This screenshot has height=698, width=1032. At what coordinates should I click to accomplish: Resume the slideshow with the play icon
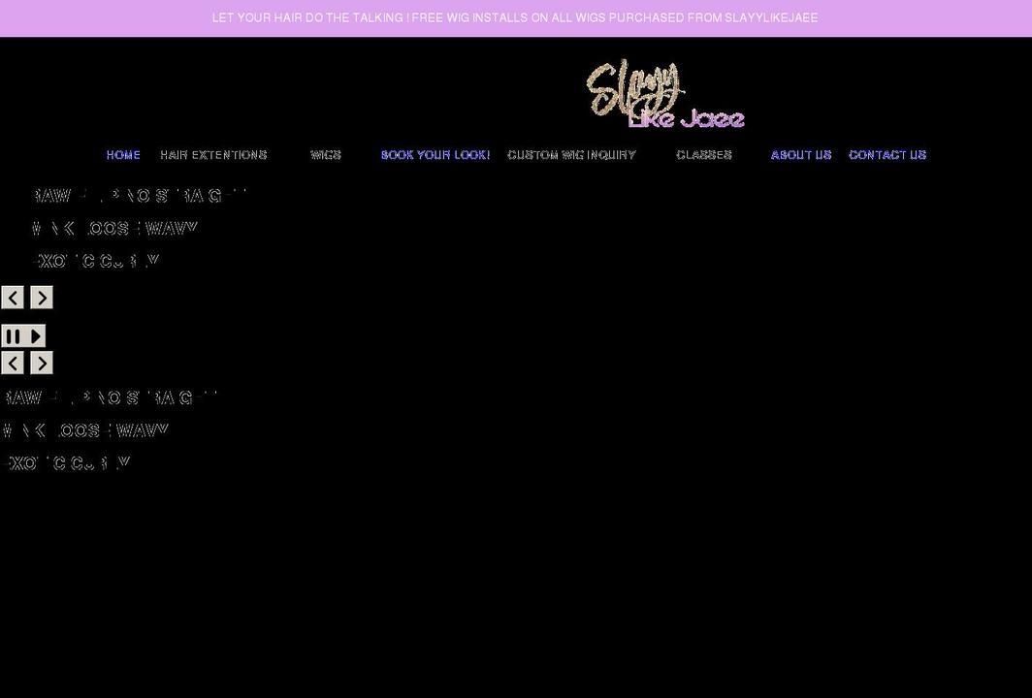point(35,335)
